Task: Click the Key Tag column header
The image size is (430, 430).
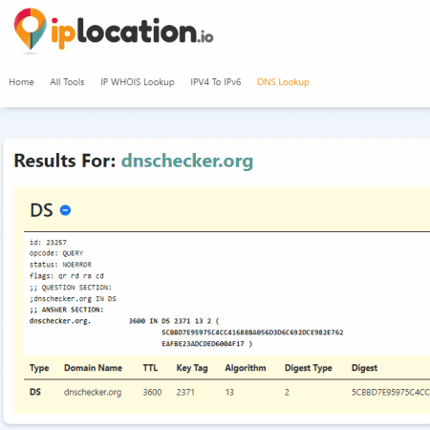Action: point(192,368)
